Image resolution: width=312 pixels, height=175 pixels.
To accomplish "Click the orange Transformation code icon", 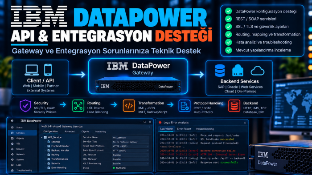I will click(129, 106).
